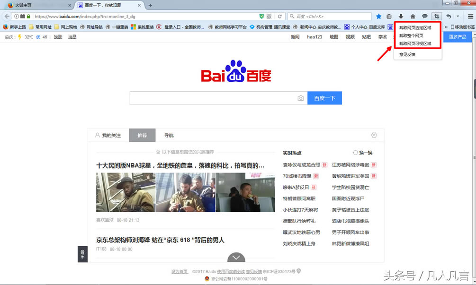Viewport: 476px width, 285px height.
Task: Switch to the 导航 tab
Action: click(169, 136)
